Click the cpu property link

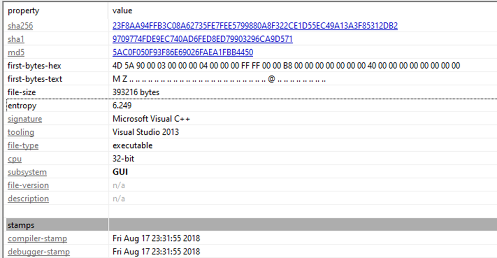(x=14, y=159)
